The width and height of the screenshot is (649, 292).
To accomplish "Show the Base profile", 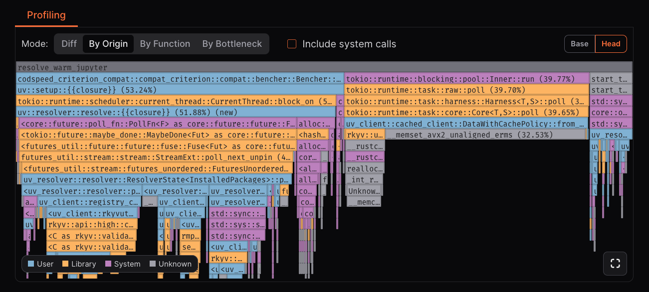I will click(x=580, y=44).
